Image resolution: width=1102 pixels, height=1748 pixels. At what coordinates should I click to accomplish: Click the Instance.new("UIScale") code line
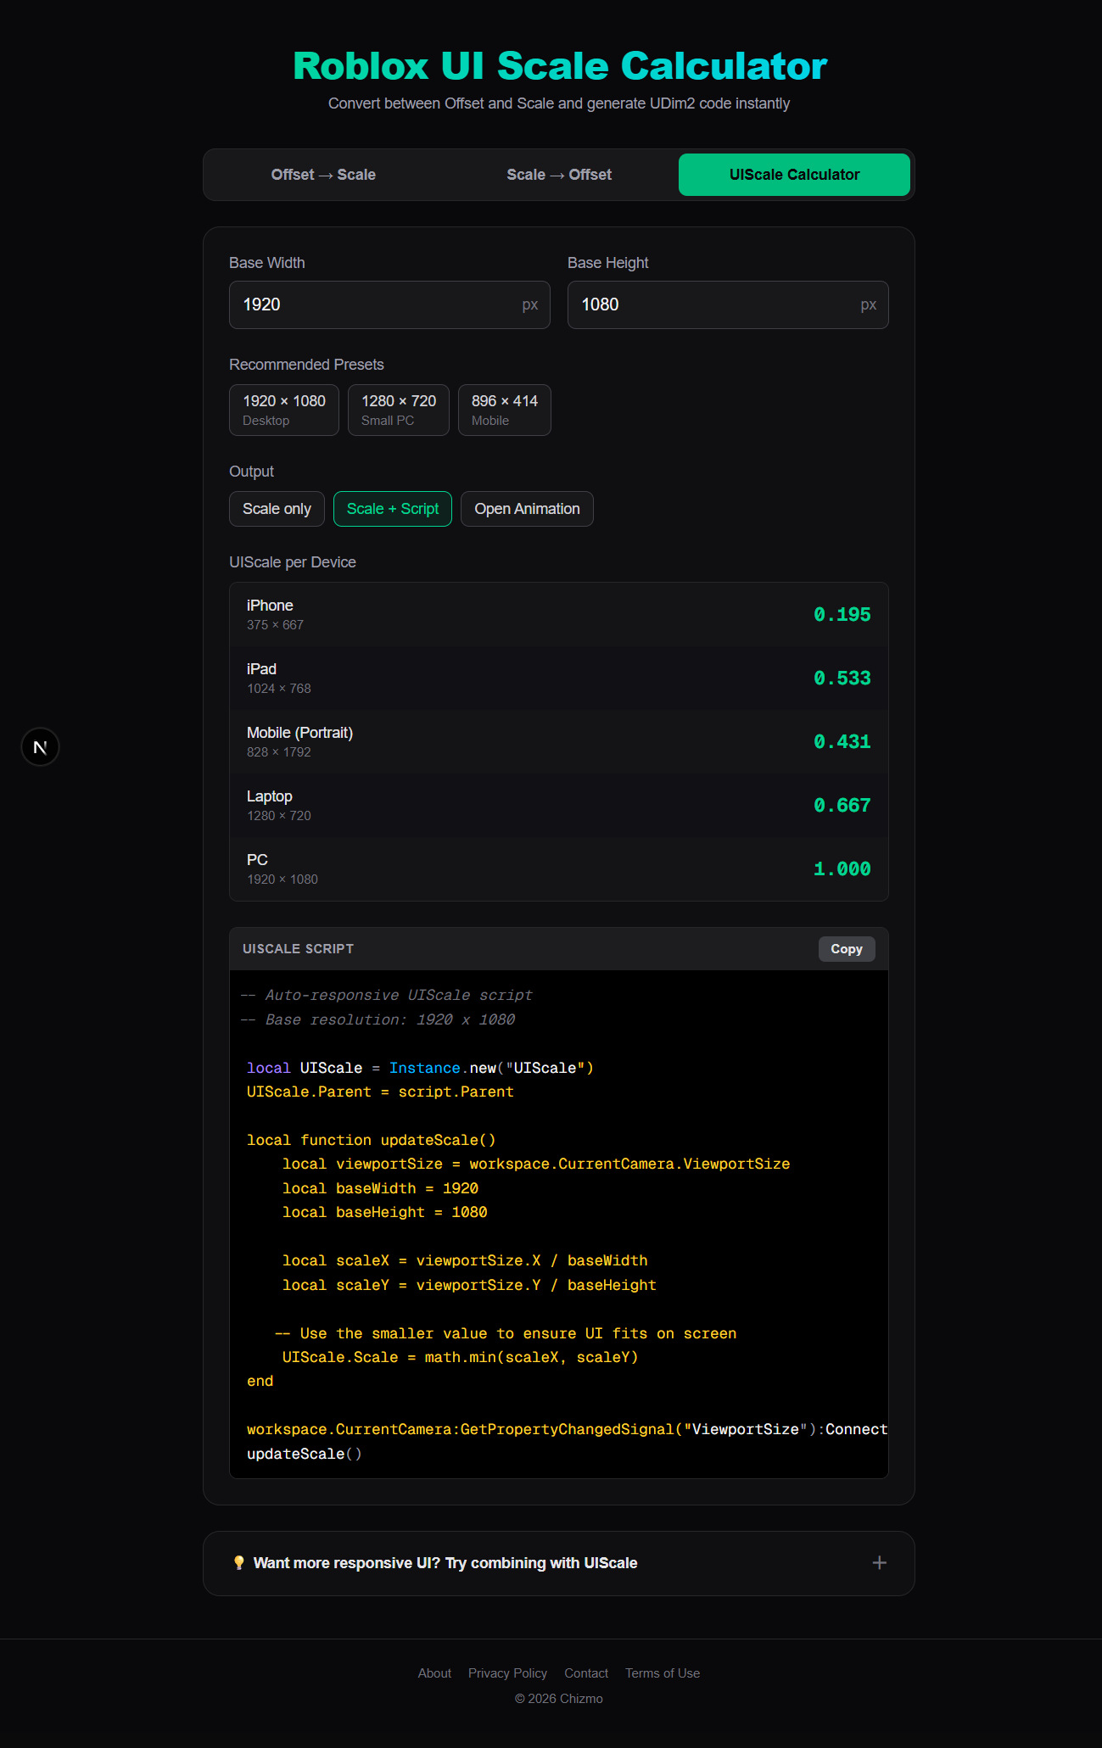pos(420,1069)
